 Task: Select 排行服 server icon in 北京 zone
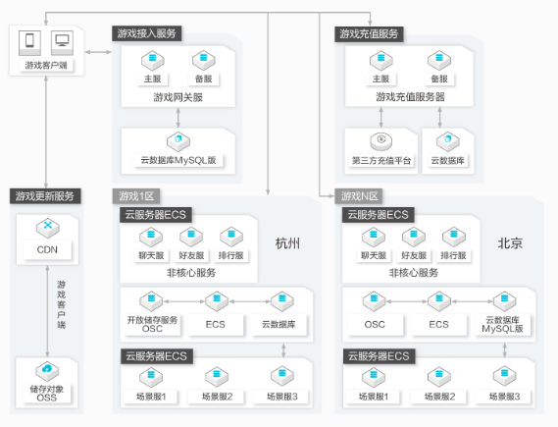(x=454, y=237)
